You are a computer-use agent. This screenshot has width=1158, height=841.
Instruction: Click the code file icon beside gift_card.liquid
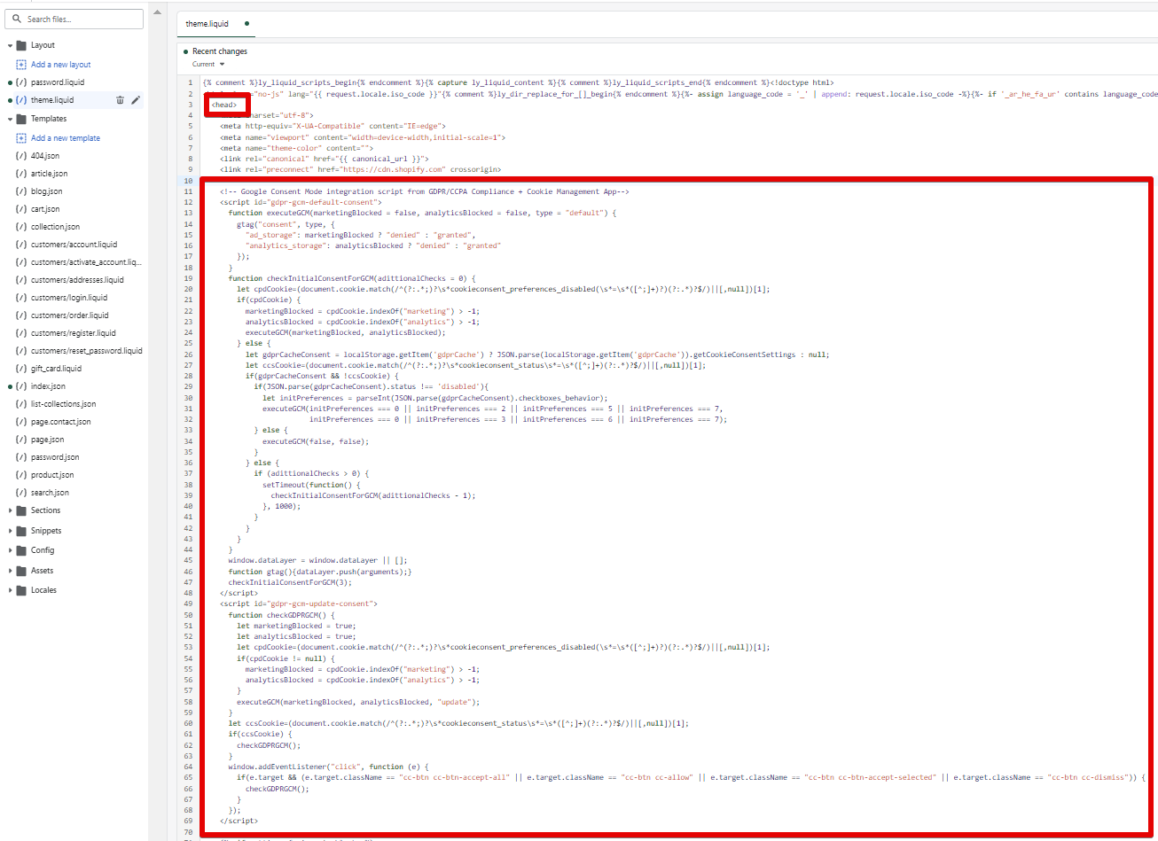point(21,369)
